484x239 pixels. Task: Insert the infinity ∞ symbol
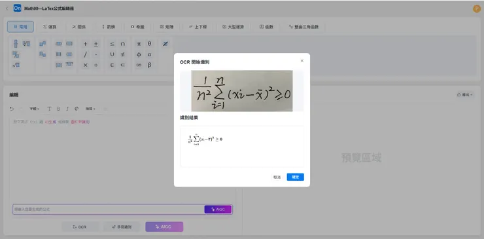pos(139,65)
